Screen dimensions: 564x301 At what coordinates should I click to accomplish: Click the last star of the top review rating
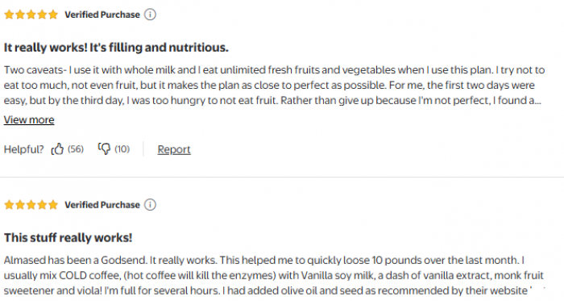coord(53,15)
